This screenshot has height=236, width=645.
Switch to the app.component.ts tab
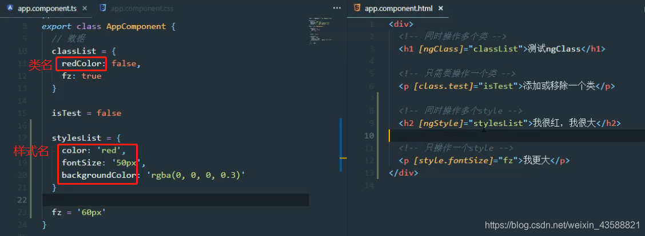click(46, 9)
